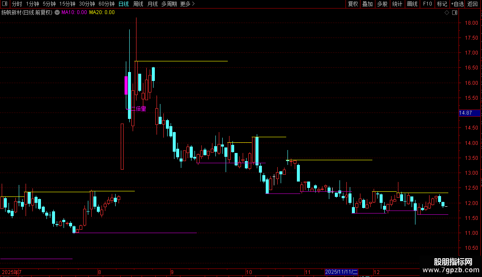Activate the 画线 drawing tools
The height and width of the screenshot is (277, 482).
pyautogui.click(x=412, y=4)
